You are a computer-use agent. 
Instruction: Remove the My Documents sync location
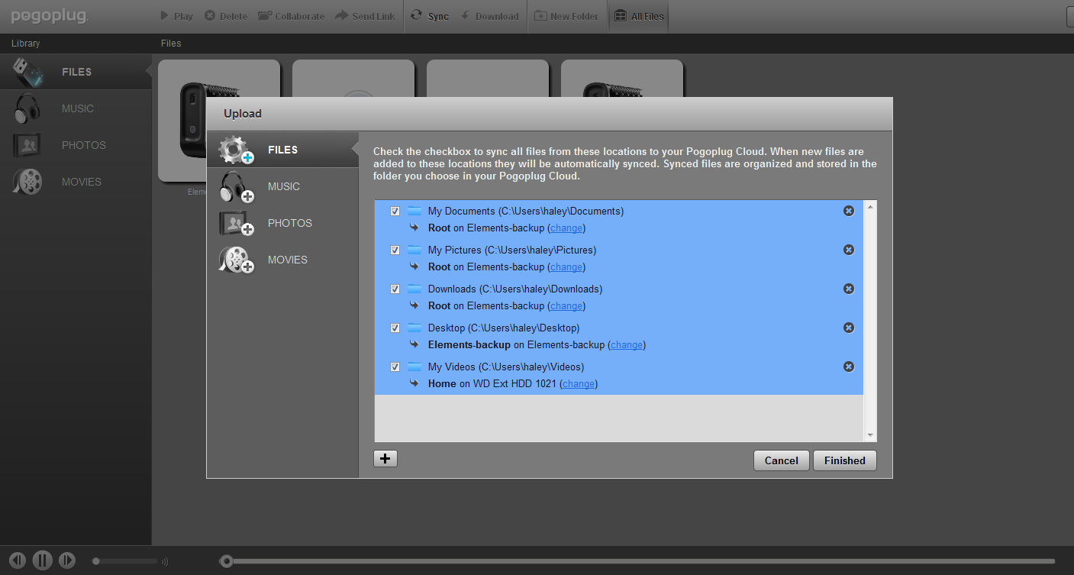(x=849, y=211)
